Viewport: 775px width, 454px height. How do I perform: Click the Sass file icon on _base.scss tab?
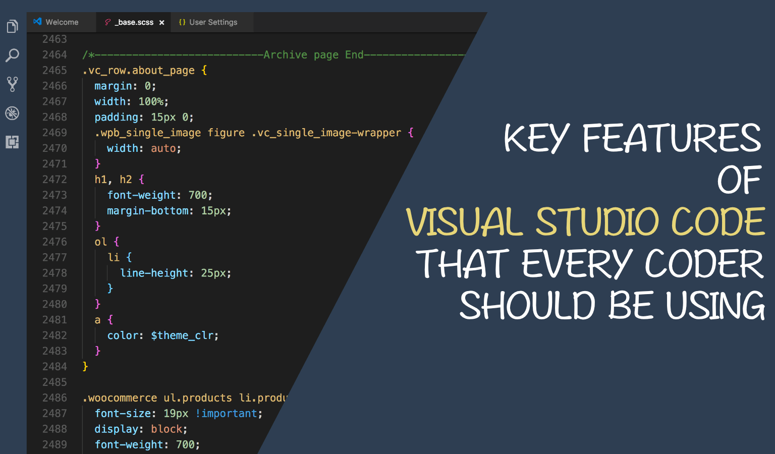[107, 22]
